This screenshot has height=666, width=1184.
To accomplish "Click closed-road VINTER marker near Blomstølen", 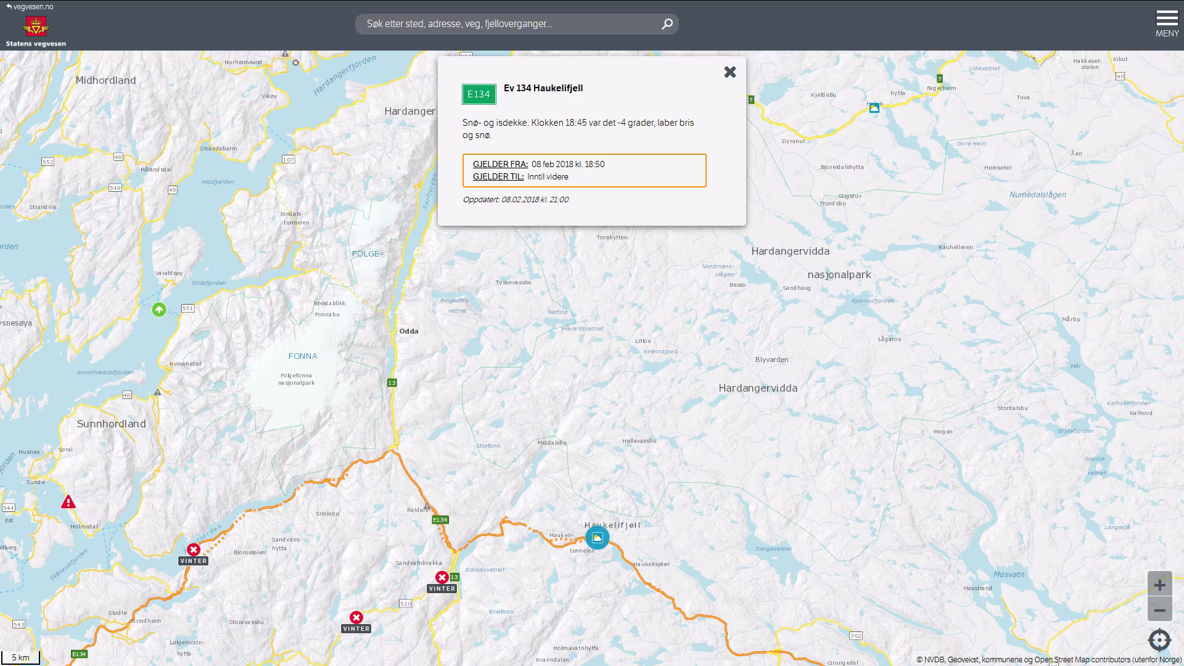I will click(x=194, y=549).
